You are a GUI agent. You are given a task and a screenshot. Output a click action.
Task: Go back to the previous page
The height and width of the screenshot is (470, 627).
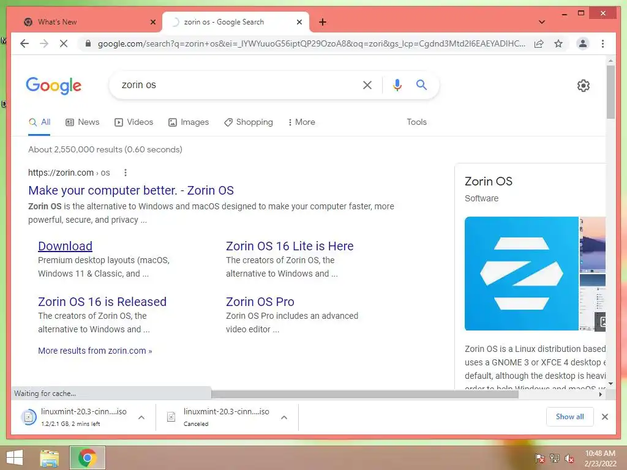(x=24, y=43)
